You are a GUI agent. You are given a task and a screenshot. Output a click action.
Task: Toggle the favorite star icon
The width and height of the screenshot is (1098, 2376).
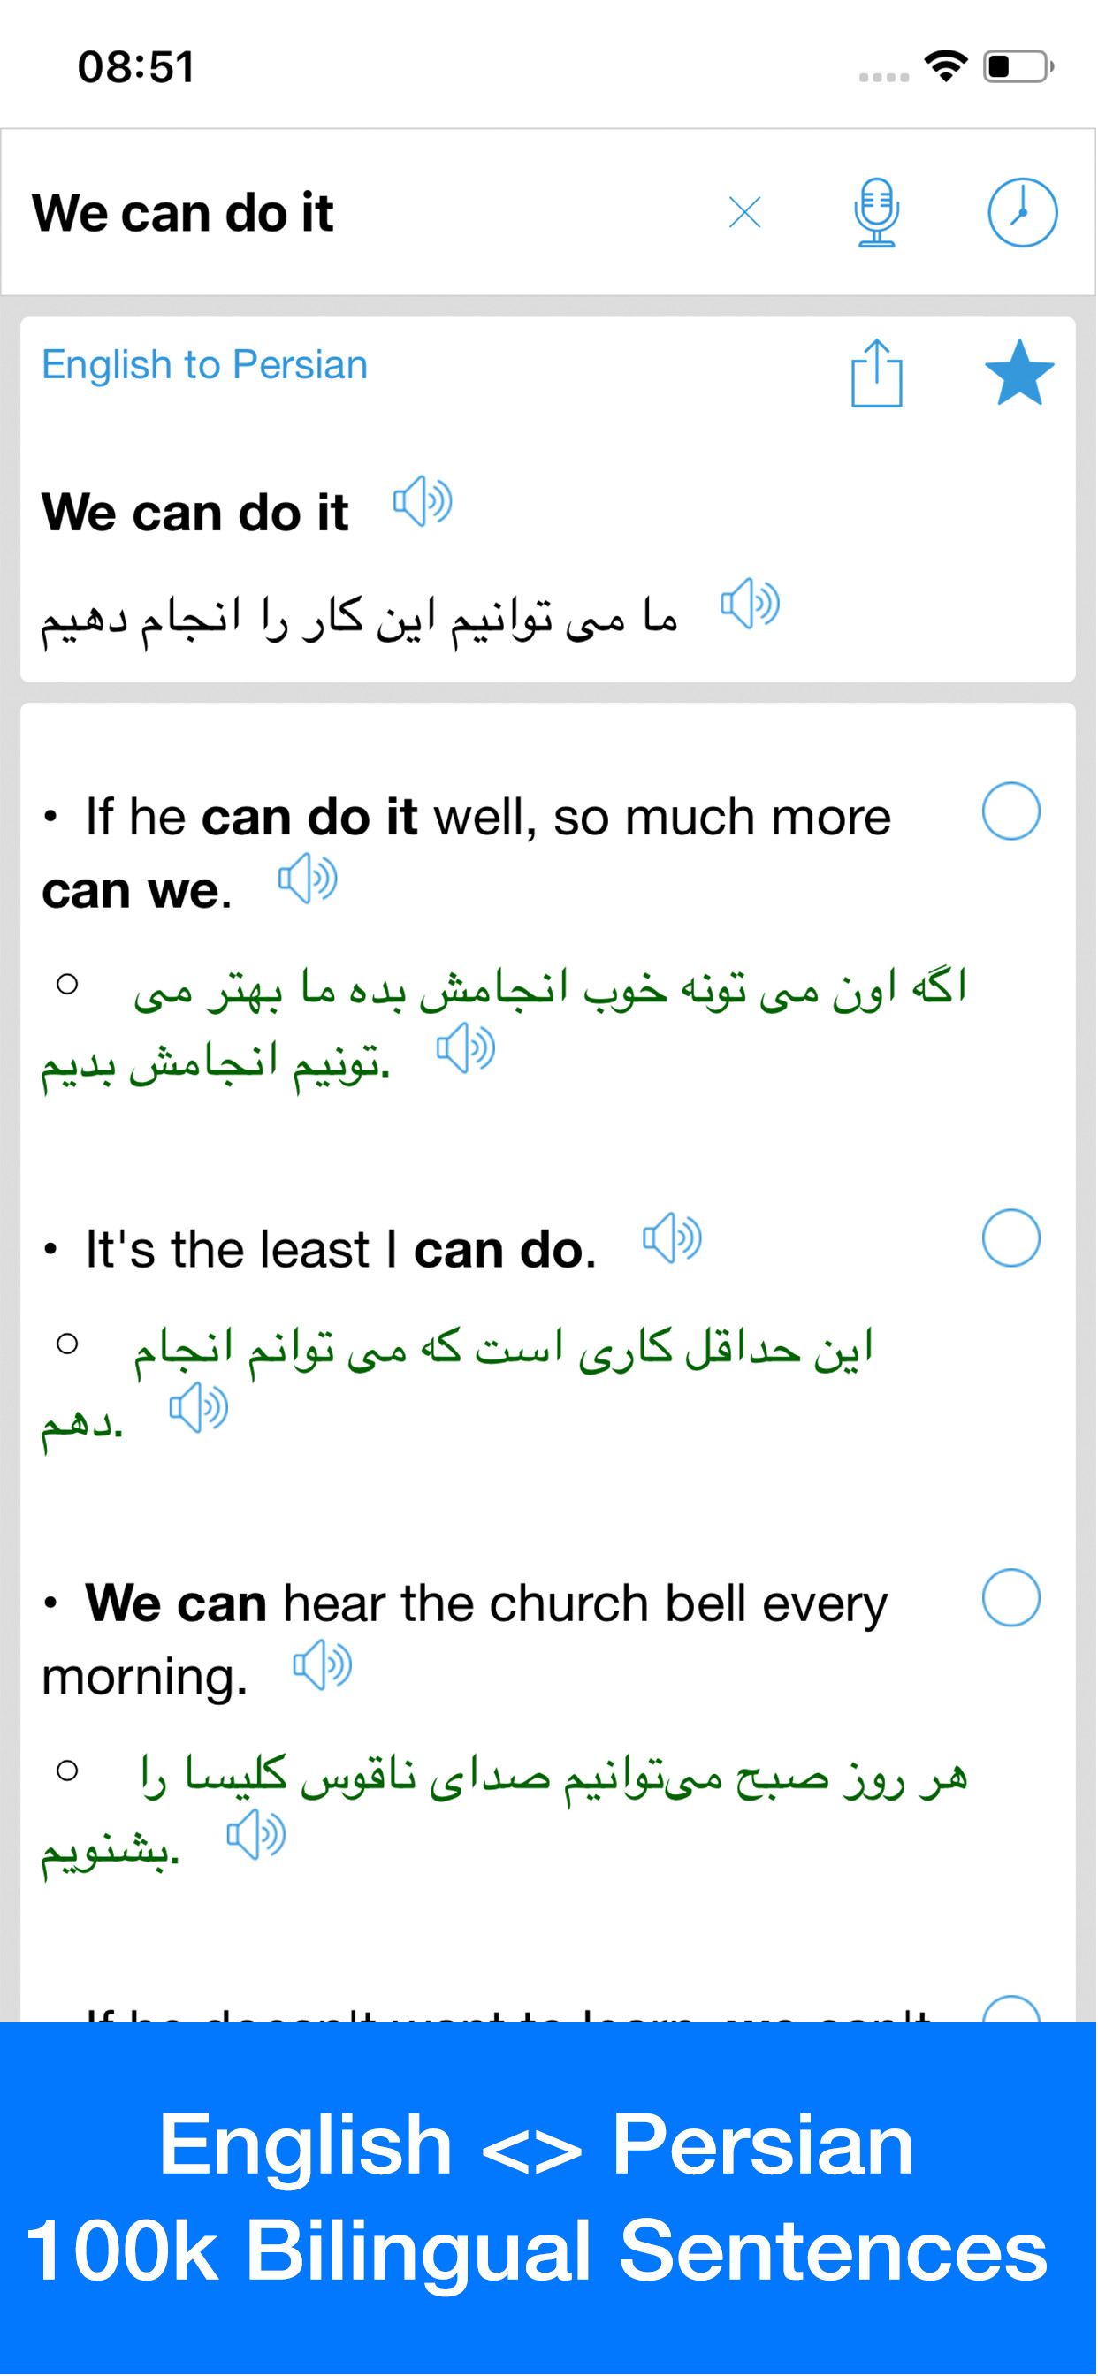pos(1018,374)
